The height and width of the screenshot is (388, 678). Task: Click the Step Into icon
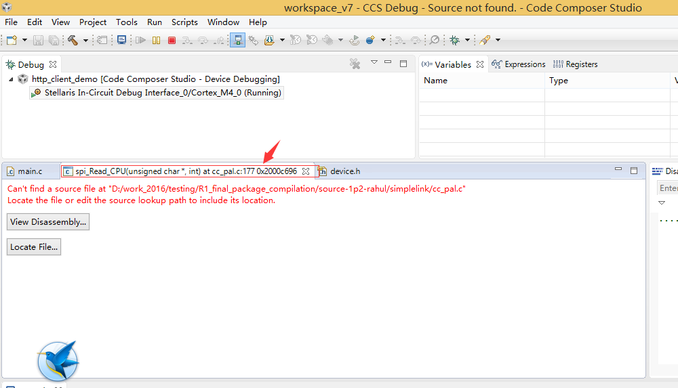pos(187,40)
